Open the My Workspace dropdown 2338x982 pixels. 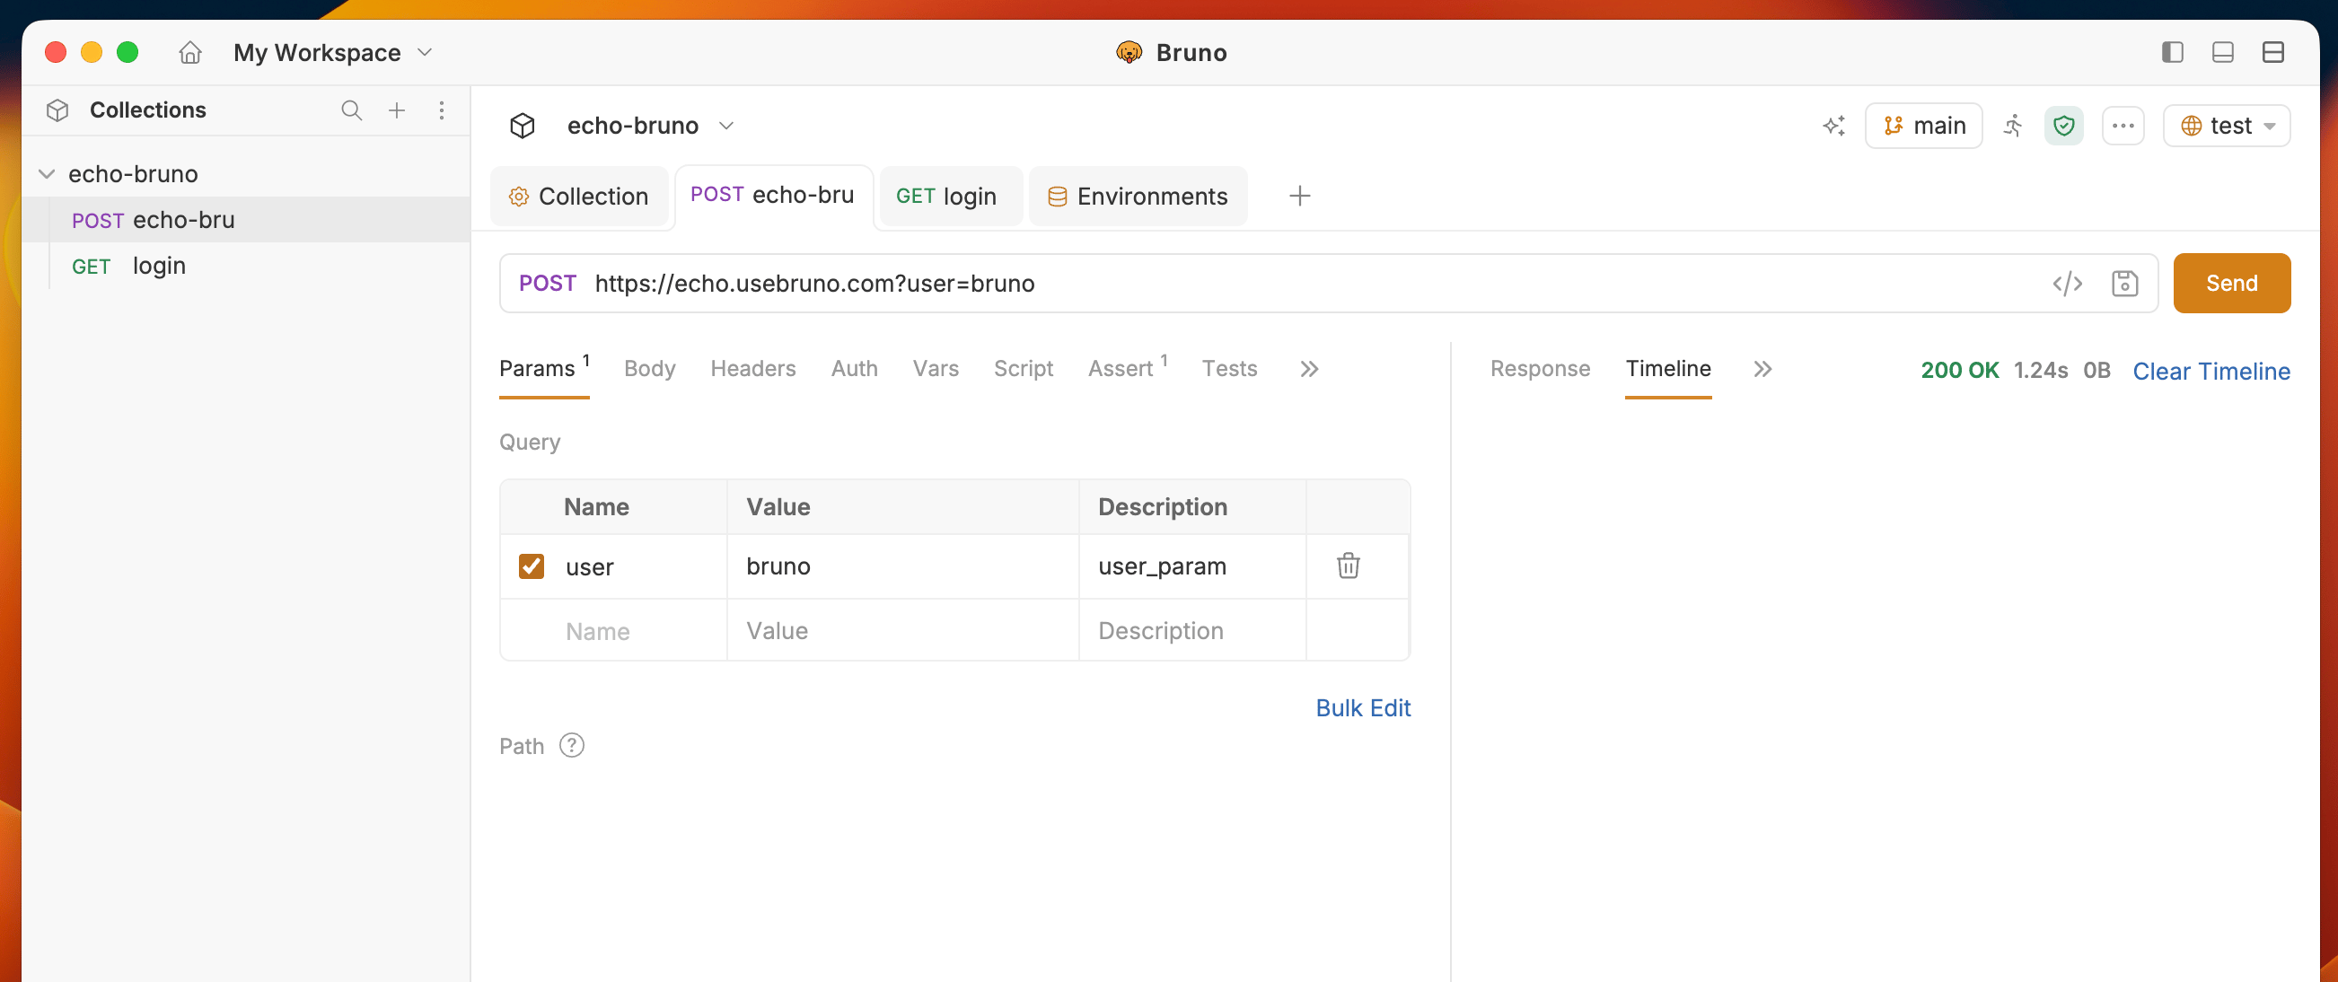332,53
